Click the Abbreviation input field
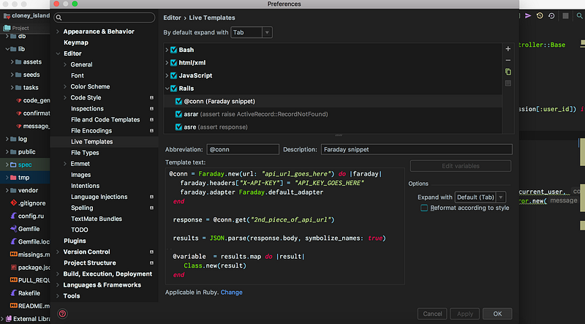This screenshot has height=324, width=585. 242,149
